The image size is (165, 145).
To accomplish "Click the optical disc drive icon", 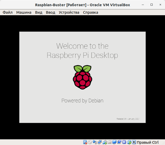I will 90,142.
